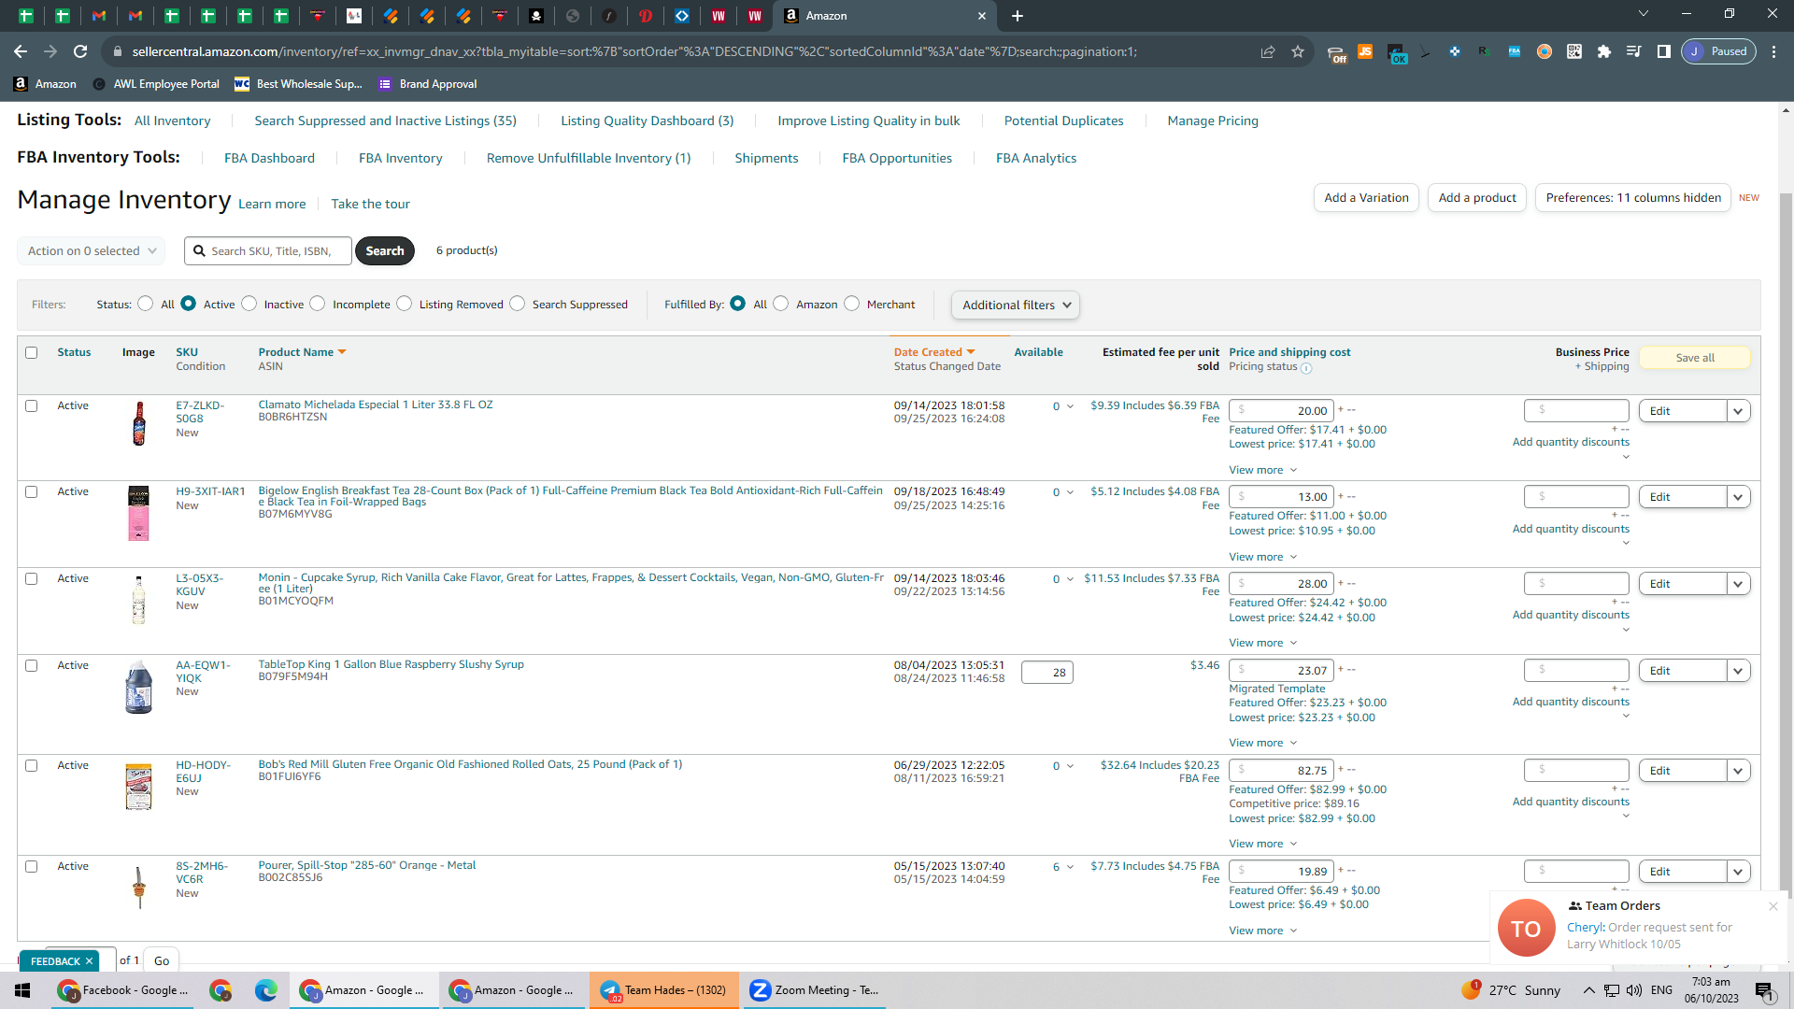This screenshot has height=1009, width=1794.
Task: Open the Blue Raspberry Slushy Syrup thumbnail
Action: tap(138, 688)
